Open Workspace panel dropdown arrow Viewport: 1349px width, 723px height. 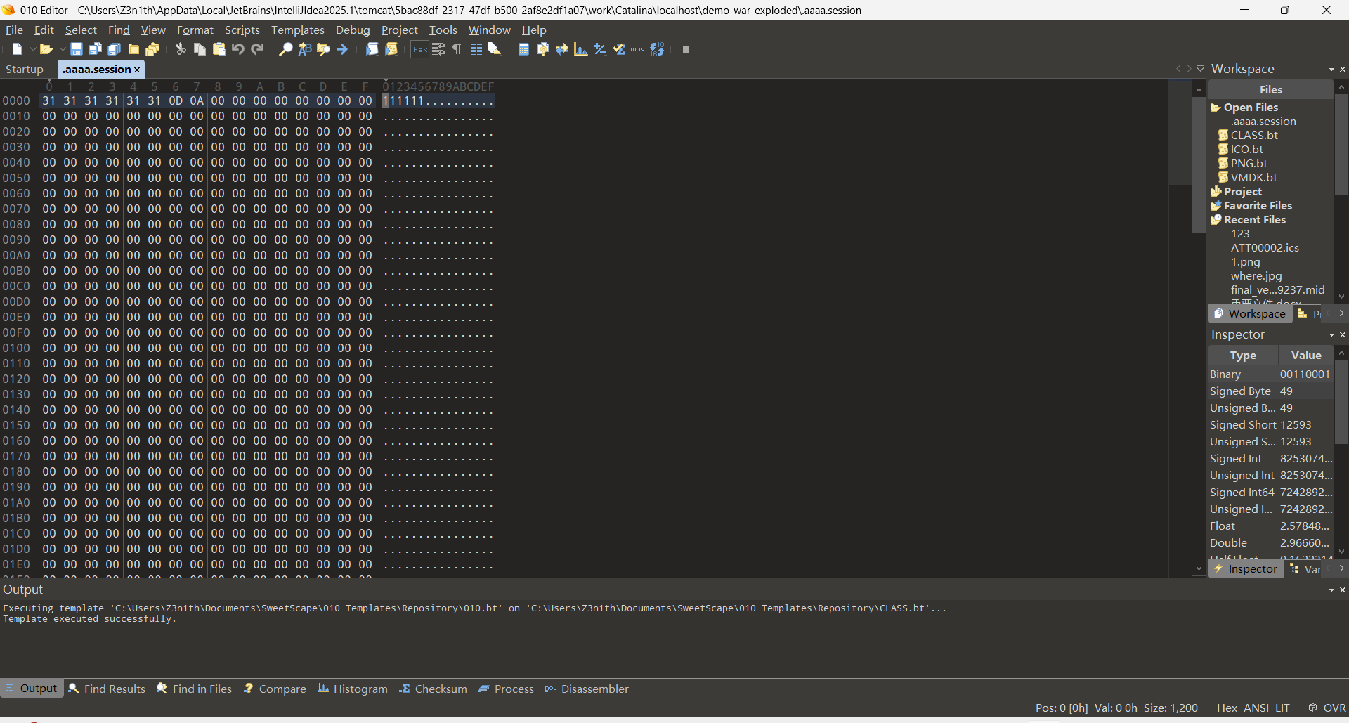pos(1331,69)
